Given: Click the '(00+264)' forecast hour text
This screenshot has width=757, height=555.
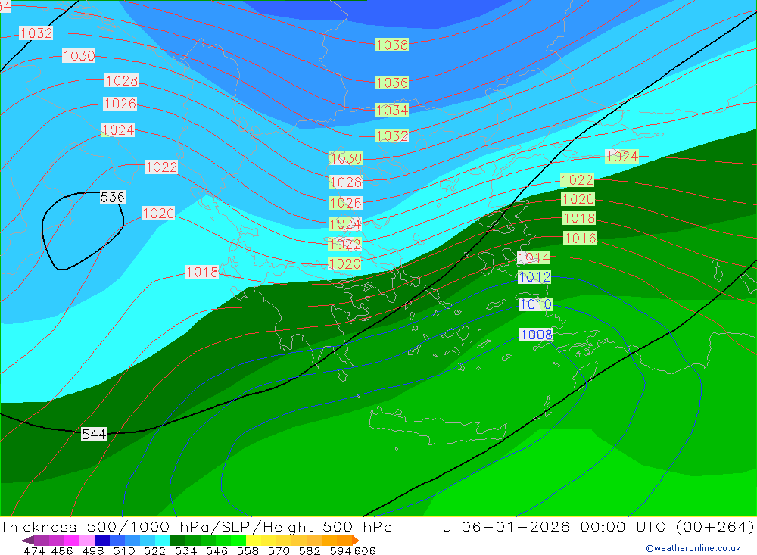Looking at the screenshot, I should click(715, 526).
